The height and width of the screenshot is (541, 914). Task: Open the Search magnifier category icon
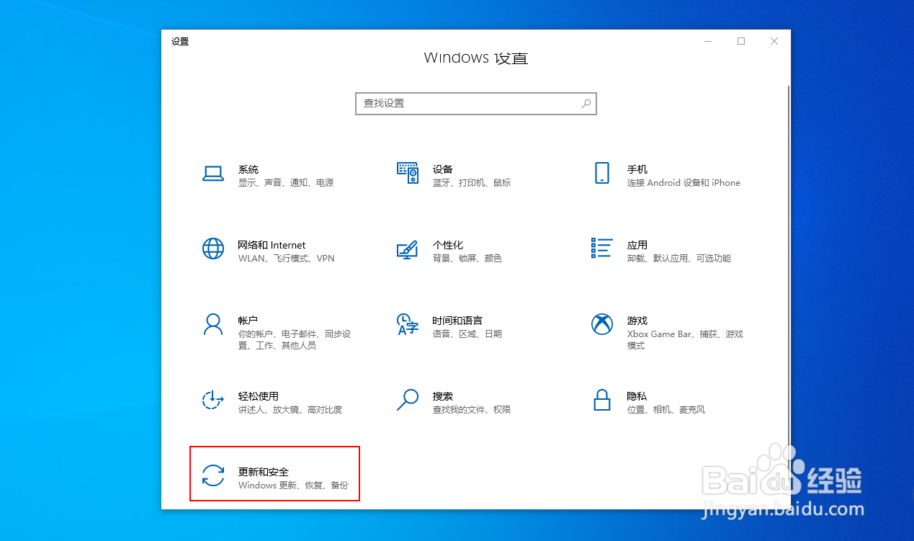[x=408, y=400]
